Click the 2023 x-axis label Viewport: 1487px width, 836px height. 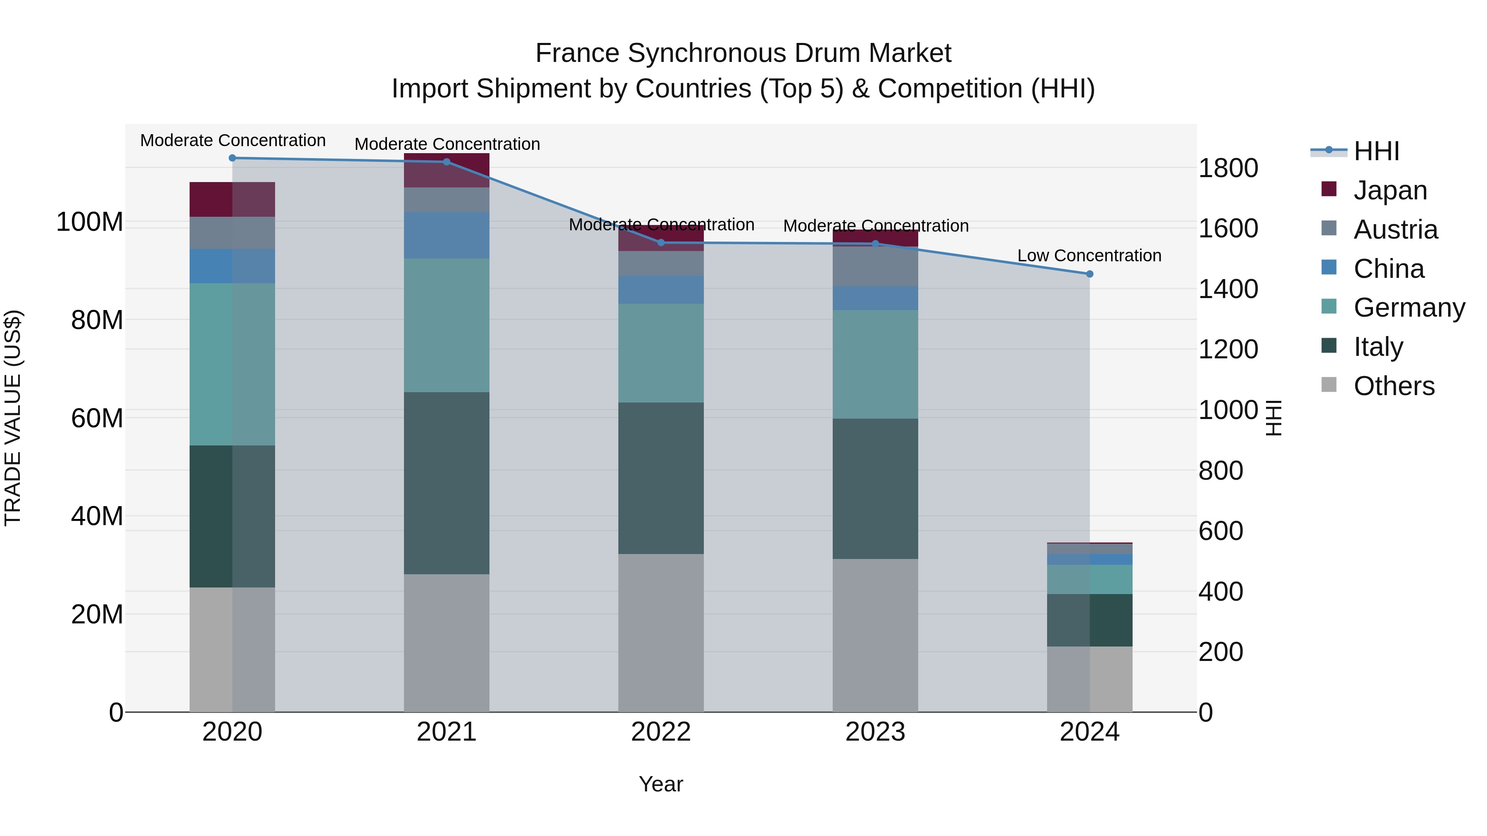875,732
